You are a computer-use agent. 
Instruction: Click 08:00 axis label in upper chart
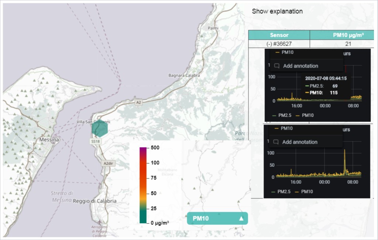coord(353,106)
